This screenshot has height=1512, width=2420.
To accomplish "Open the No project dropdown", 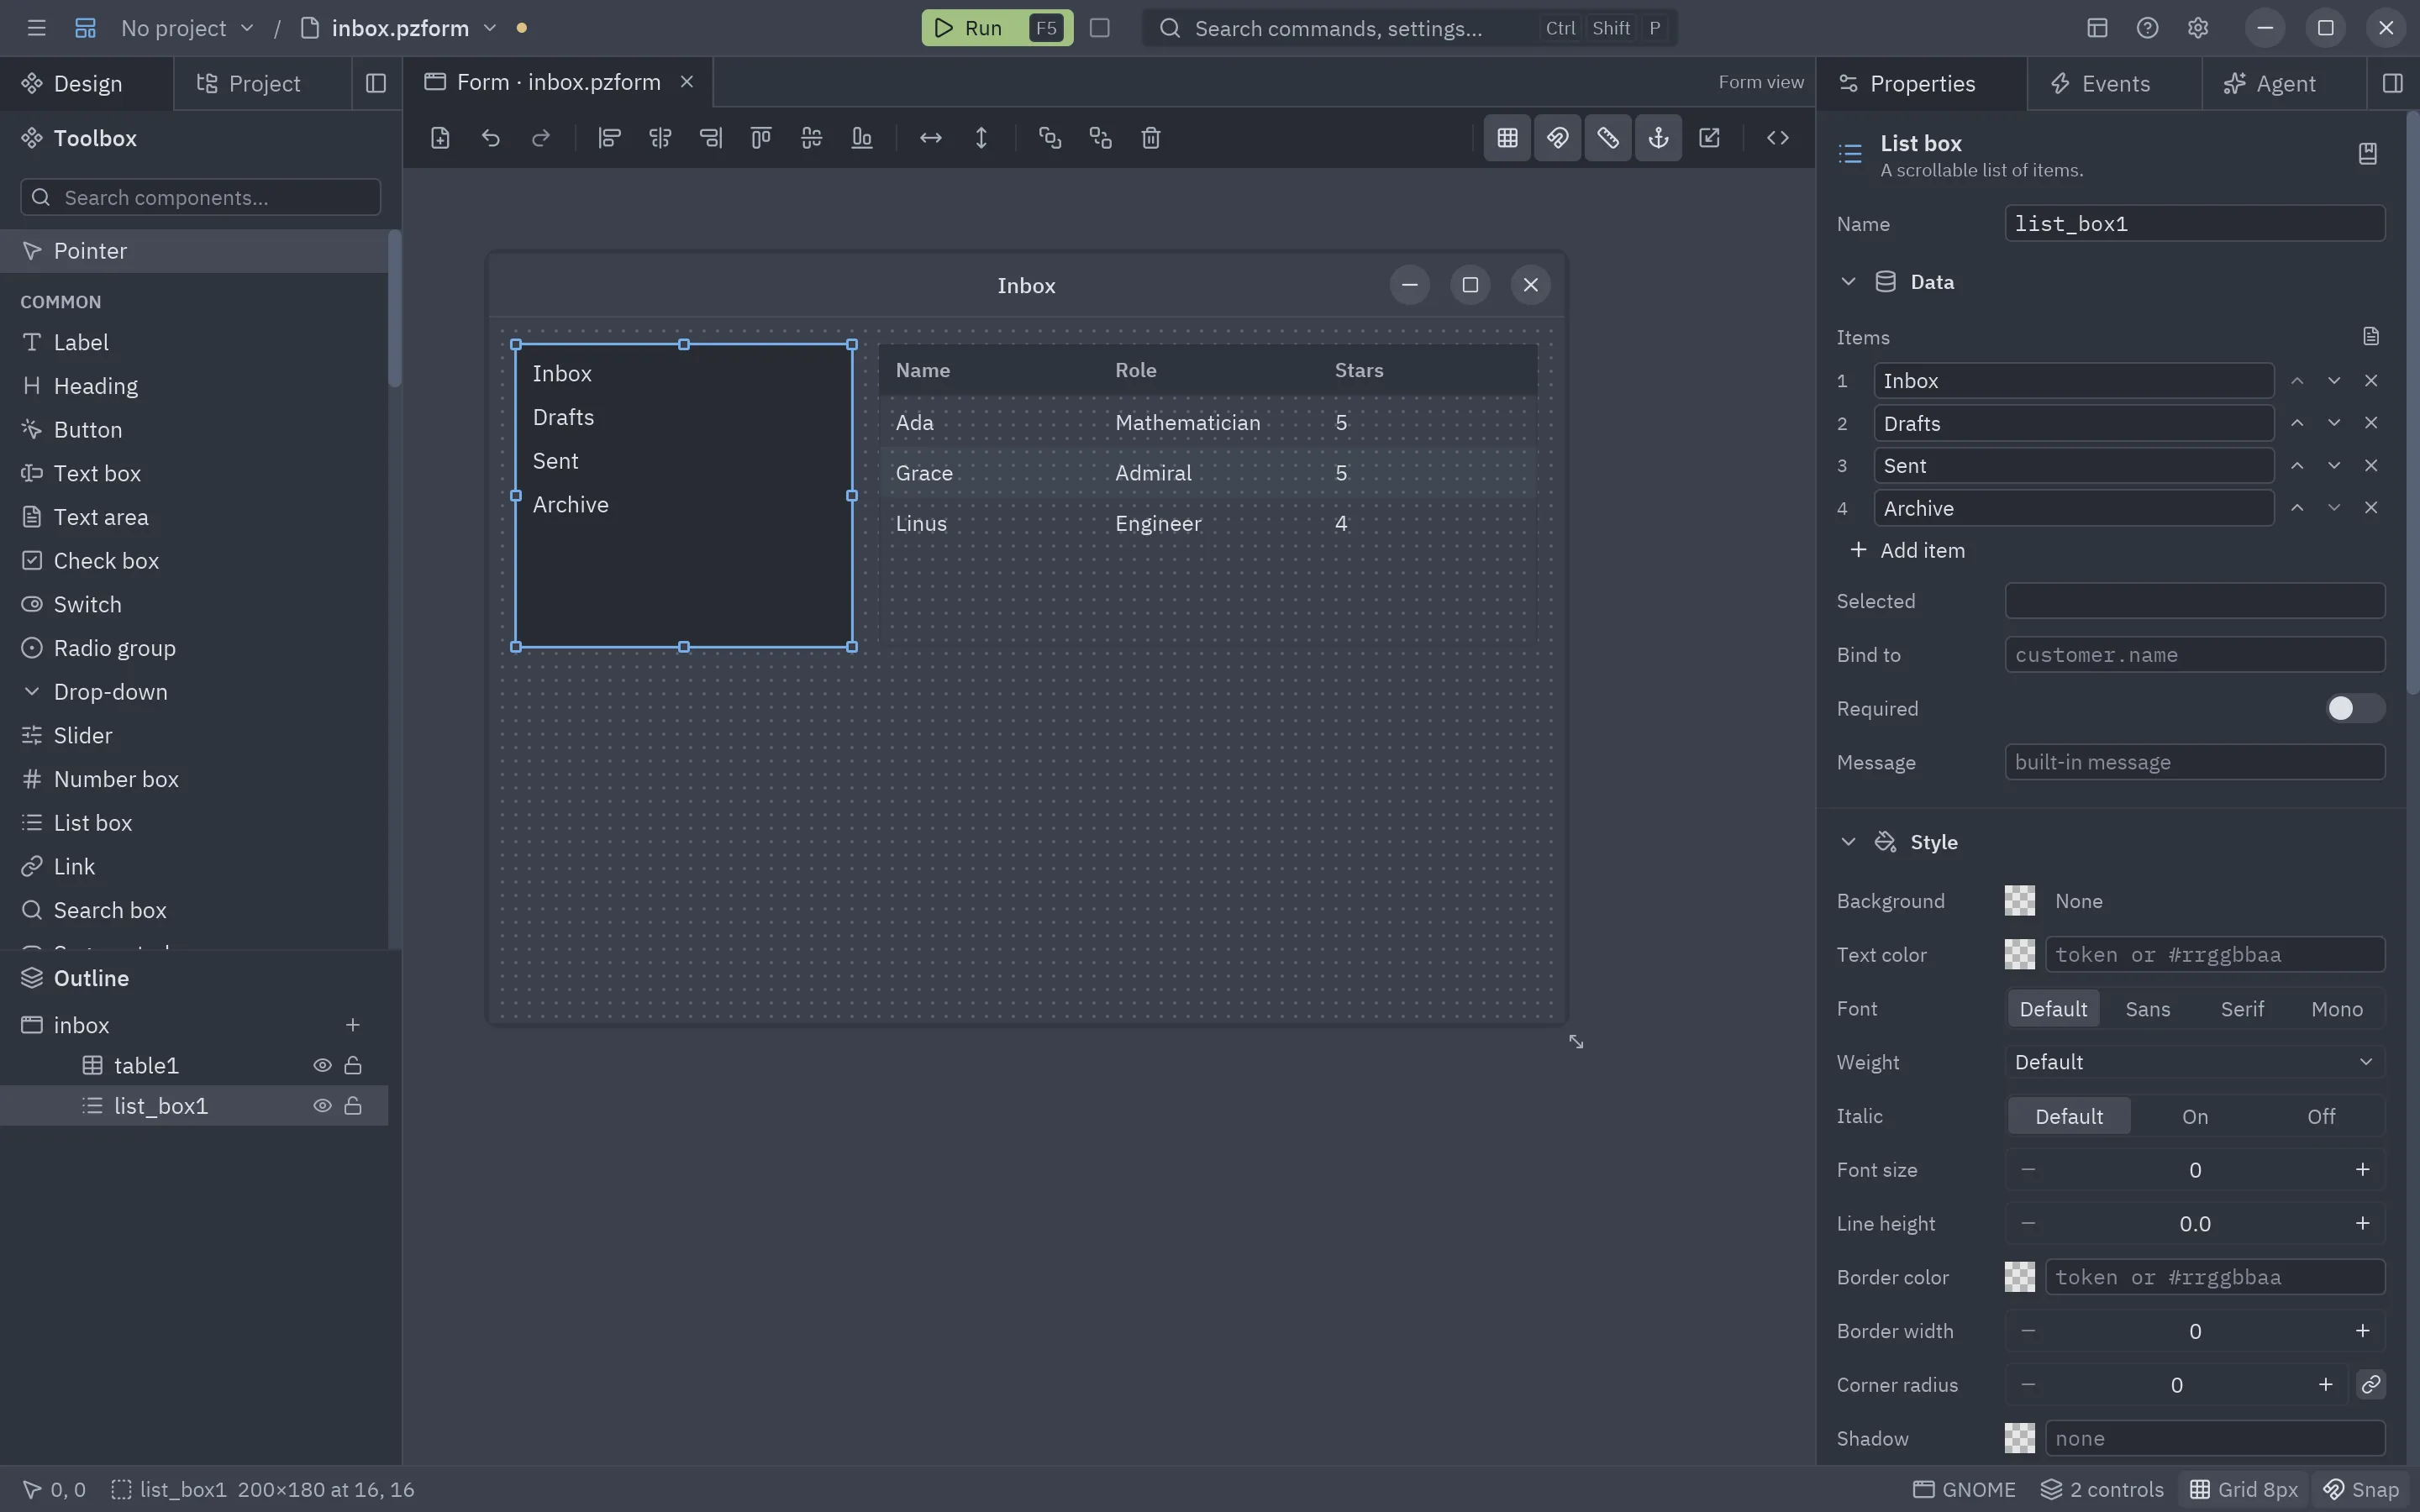I will pyautogui.click(x=187, y=28).
